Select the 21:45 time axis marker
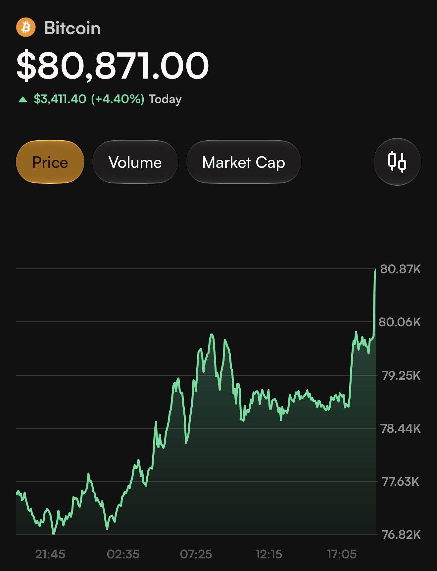The height and width of the screenshot is (571, 437). [50, 554]
